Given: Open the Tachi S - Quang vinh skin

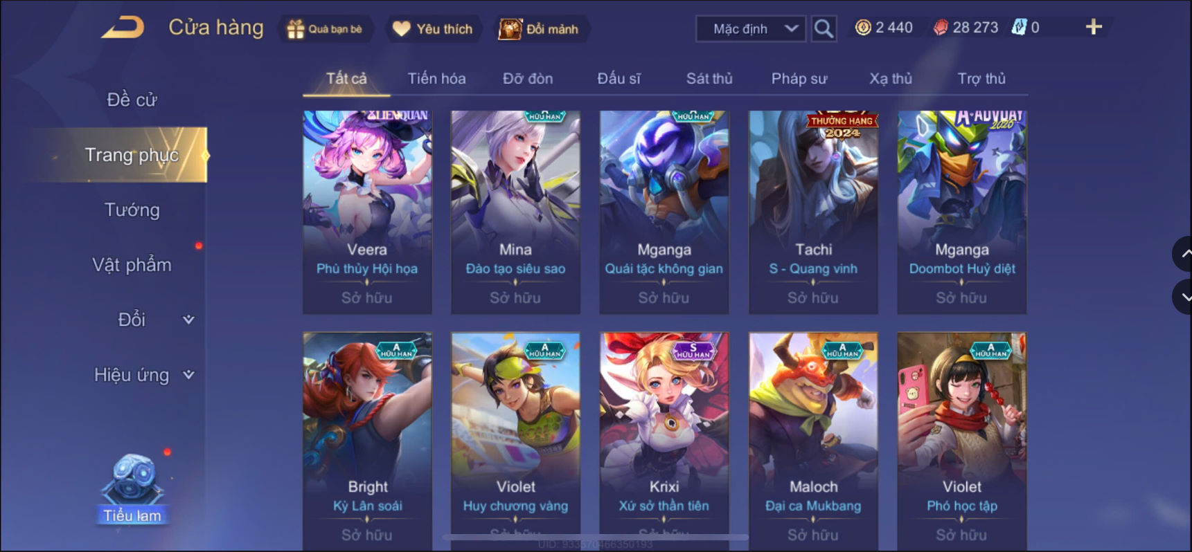Looking at the screenshot, I should (813, 212).
